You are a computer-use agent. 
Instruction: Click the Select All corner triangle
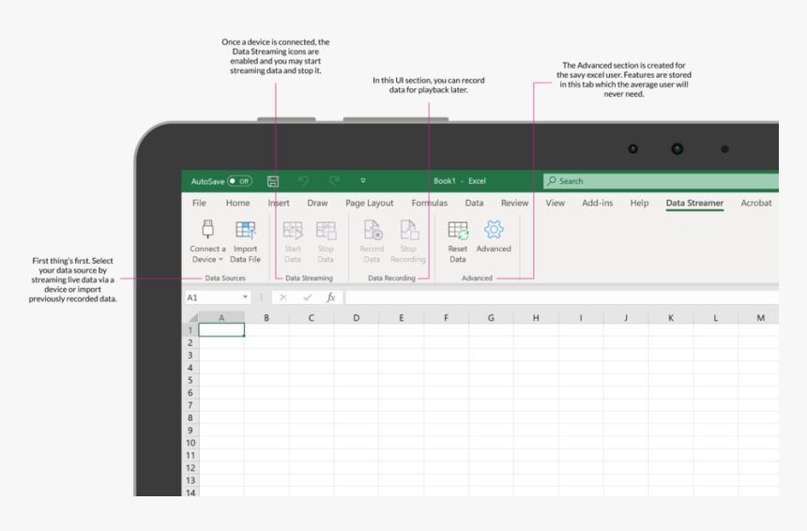click(x=190, y=318)
